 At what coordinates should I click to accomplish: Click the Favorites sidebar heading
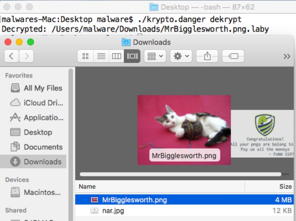coord(19,75)
